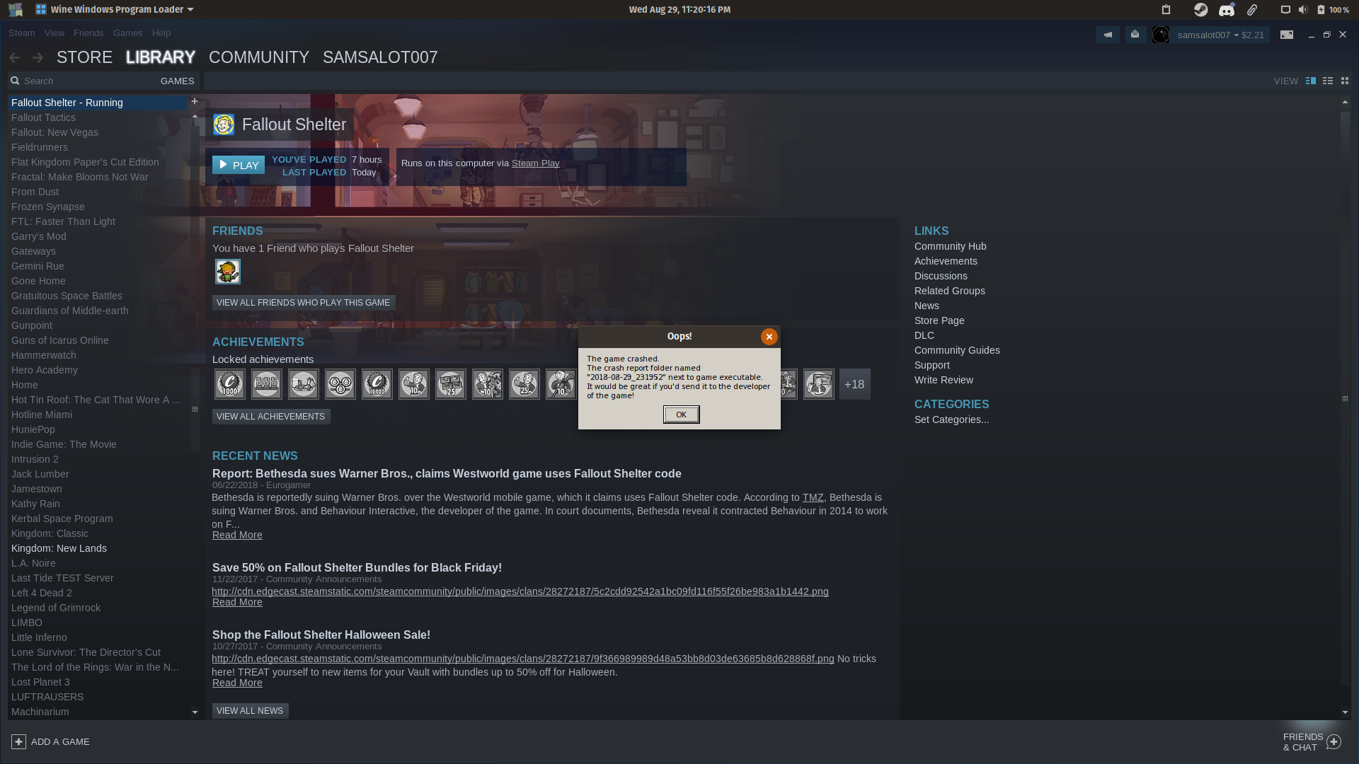Switch to list view icon

coord(1328,81)
